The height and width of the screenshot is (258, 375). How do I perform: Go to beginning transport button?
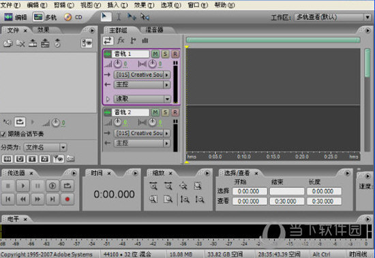(x=8, y=199)
